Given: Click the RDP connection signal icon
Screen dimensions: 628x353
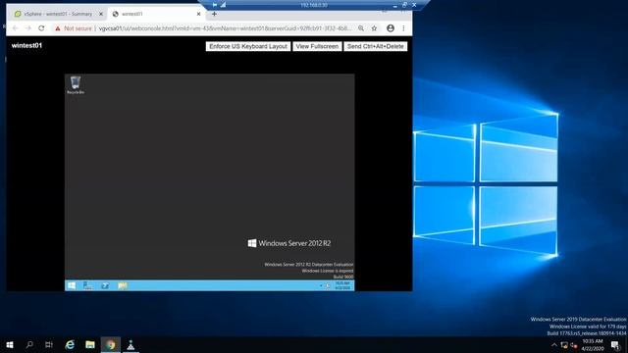Looking at the screenshot, I should pos(223,5).
